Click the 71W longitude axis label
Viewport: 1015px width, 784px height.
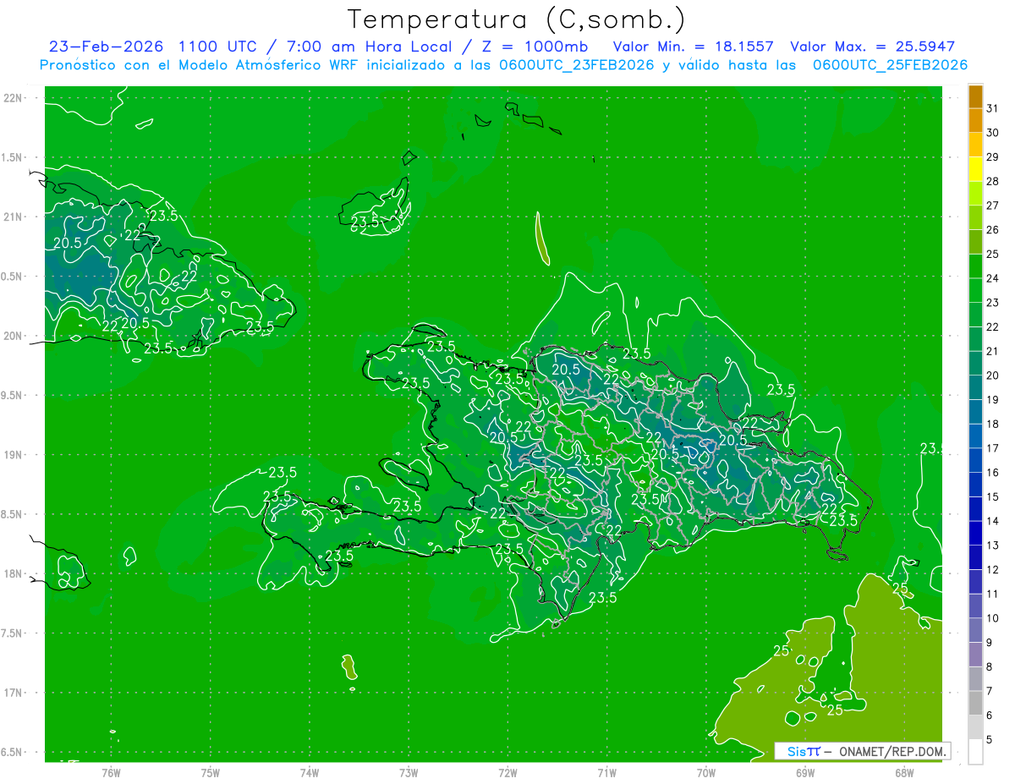tap(606, 772)
